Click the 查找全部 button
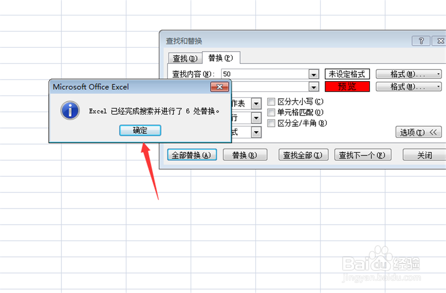Viewport: 446px width, 293px height. pos(303,155)
